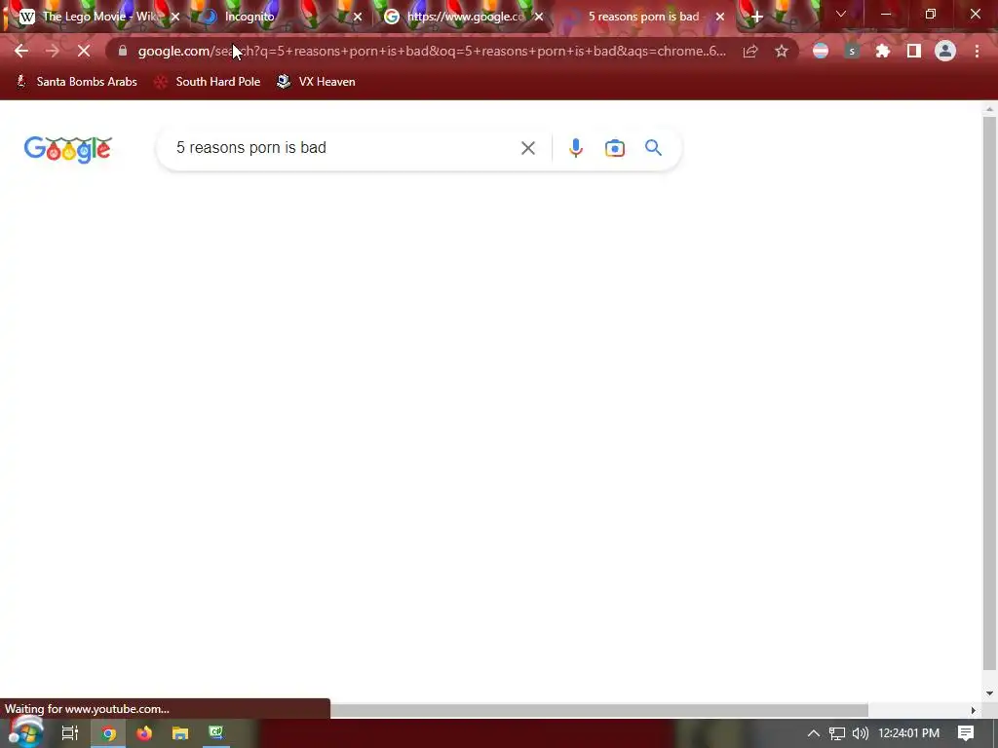Open the Santa Bombs Arabs bookmark
This screenshot has height=748, width=998.
pyautogui.click(x=76, y=82)
